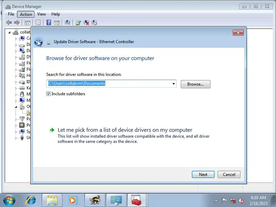Expand the Ports tree node
Image resolution: width=276 pixels, height=207 pixels.
coord(16,119)
